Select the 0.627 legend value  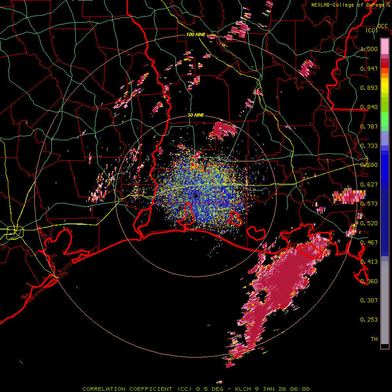tap(369, 185)
